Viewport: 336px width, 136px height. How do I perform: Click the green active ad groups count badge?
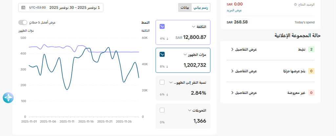(311, 49)
